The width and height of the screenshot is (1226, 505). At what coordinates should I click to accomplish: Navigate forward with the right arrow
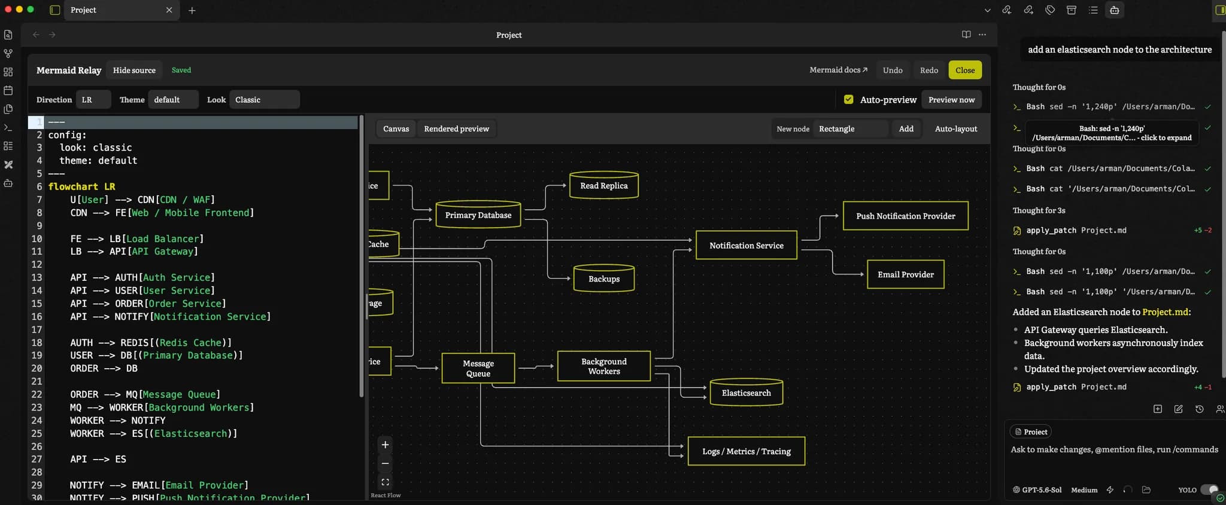point(52,35)
